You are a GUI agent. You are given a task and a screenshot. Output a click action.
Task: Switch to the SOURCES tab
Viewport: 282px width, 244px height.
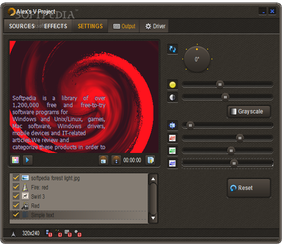pyautogui.click(x=22, y=26)
